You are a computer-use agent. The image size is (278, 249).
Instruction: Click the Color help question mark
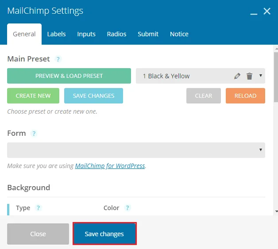(x=127, y=207)
